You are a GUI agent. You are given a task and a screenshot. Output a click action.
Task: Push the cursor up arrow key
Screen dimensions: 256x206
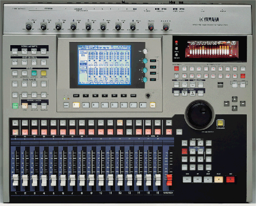pyautogui.click(x=234, y=99)
